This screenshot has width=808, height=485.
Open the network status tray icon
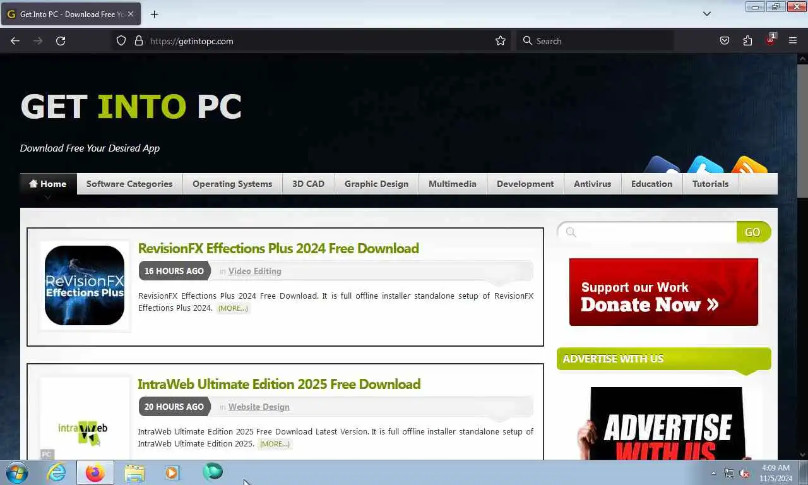[729, 473]
